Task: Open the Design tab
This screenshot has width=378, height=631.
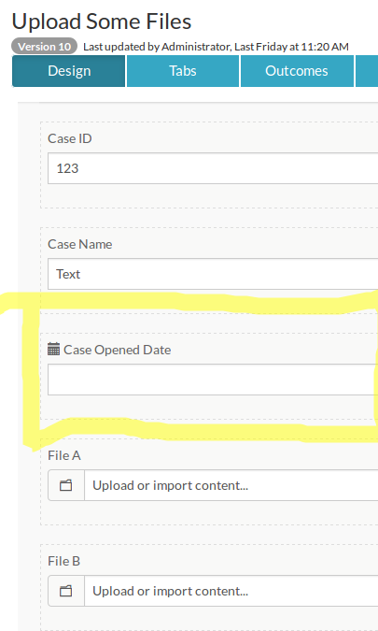Action: [69, 71]
